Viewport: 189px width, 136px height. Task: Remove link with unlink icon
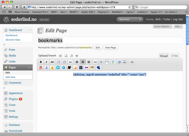point(101,62)
